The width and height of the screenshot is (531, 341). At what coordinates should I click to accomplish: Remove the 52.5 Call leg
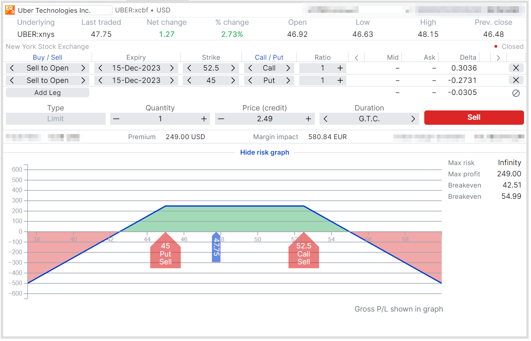tap(516, 68)
